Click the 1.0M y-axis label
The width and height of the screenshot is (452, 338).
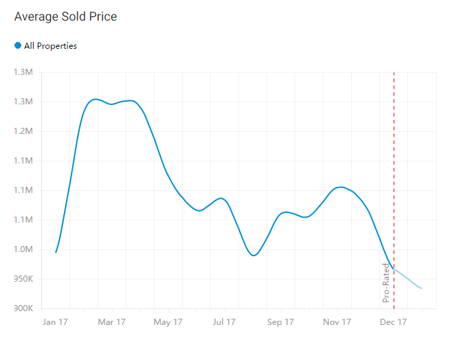click(24, 249)
